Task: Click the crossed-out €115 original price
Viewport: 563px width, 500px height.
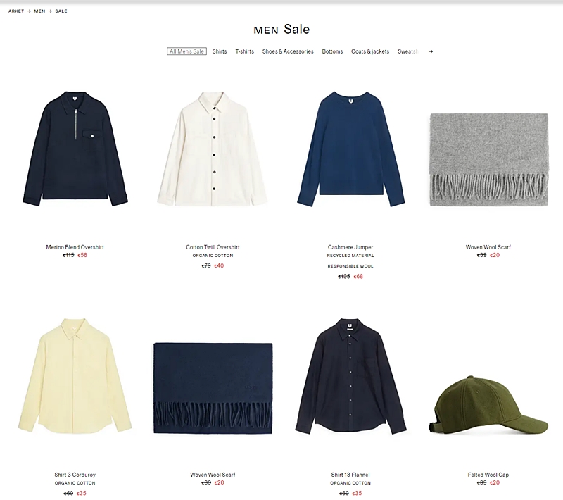Action: (68, 255)
